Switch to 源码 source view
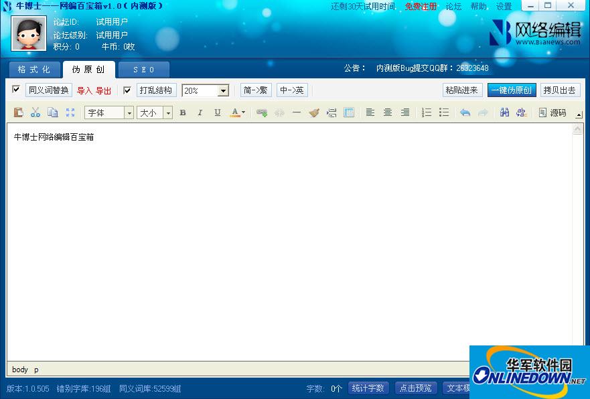 [552, 112]
